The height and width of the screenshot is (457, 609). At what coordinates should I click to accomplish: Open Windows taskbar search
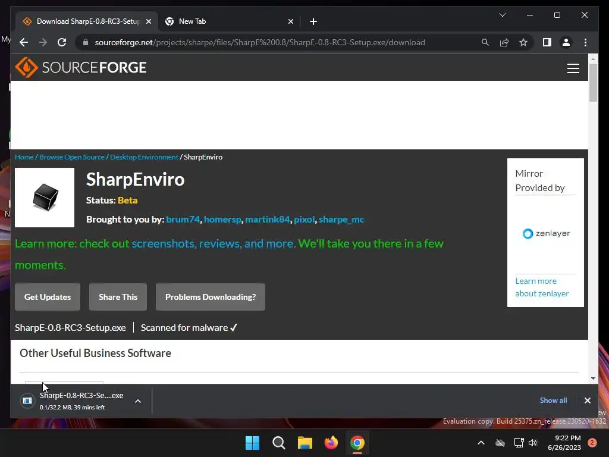(x=278, y=443)
